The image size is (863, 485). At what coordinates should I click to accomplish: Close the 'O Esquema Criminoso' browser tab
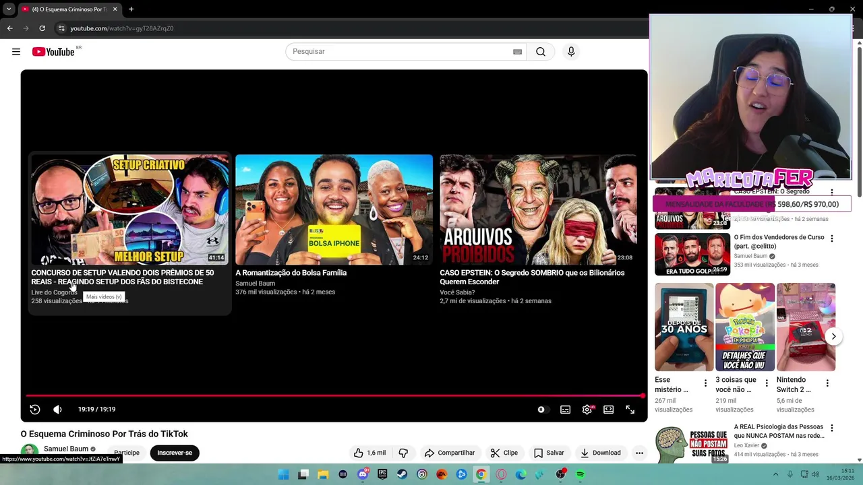tap(115, 9)
